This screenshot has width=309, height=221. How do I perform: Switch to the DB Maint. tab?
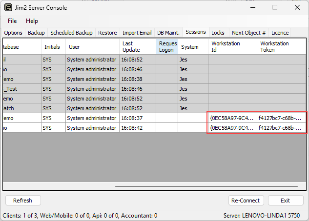click(x=168, y=33)
